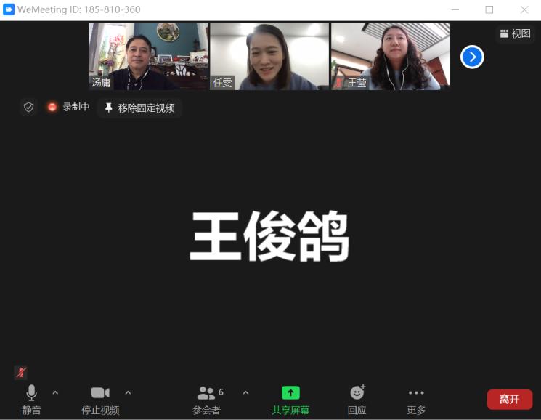Expand the arrow next to 参会者

(x=245, y=393)
